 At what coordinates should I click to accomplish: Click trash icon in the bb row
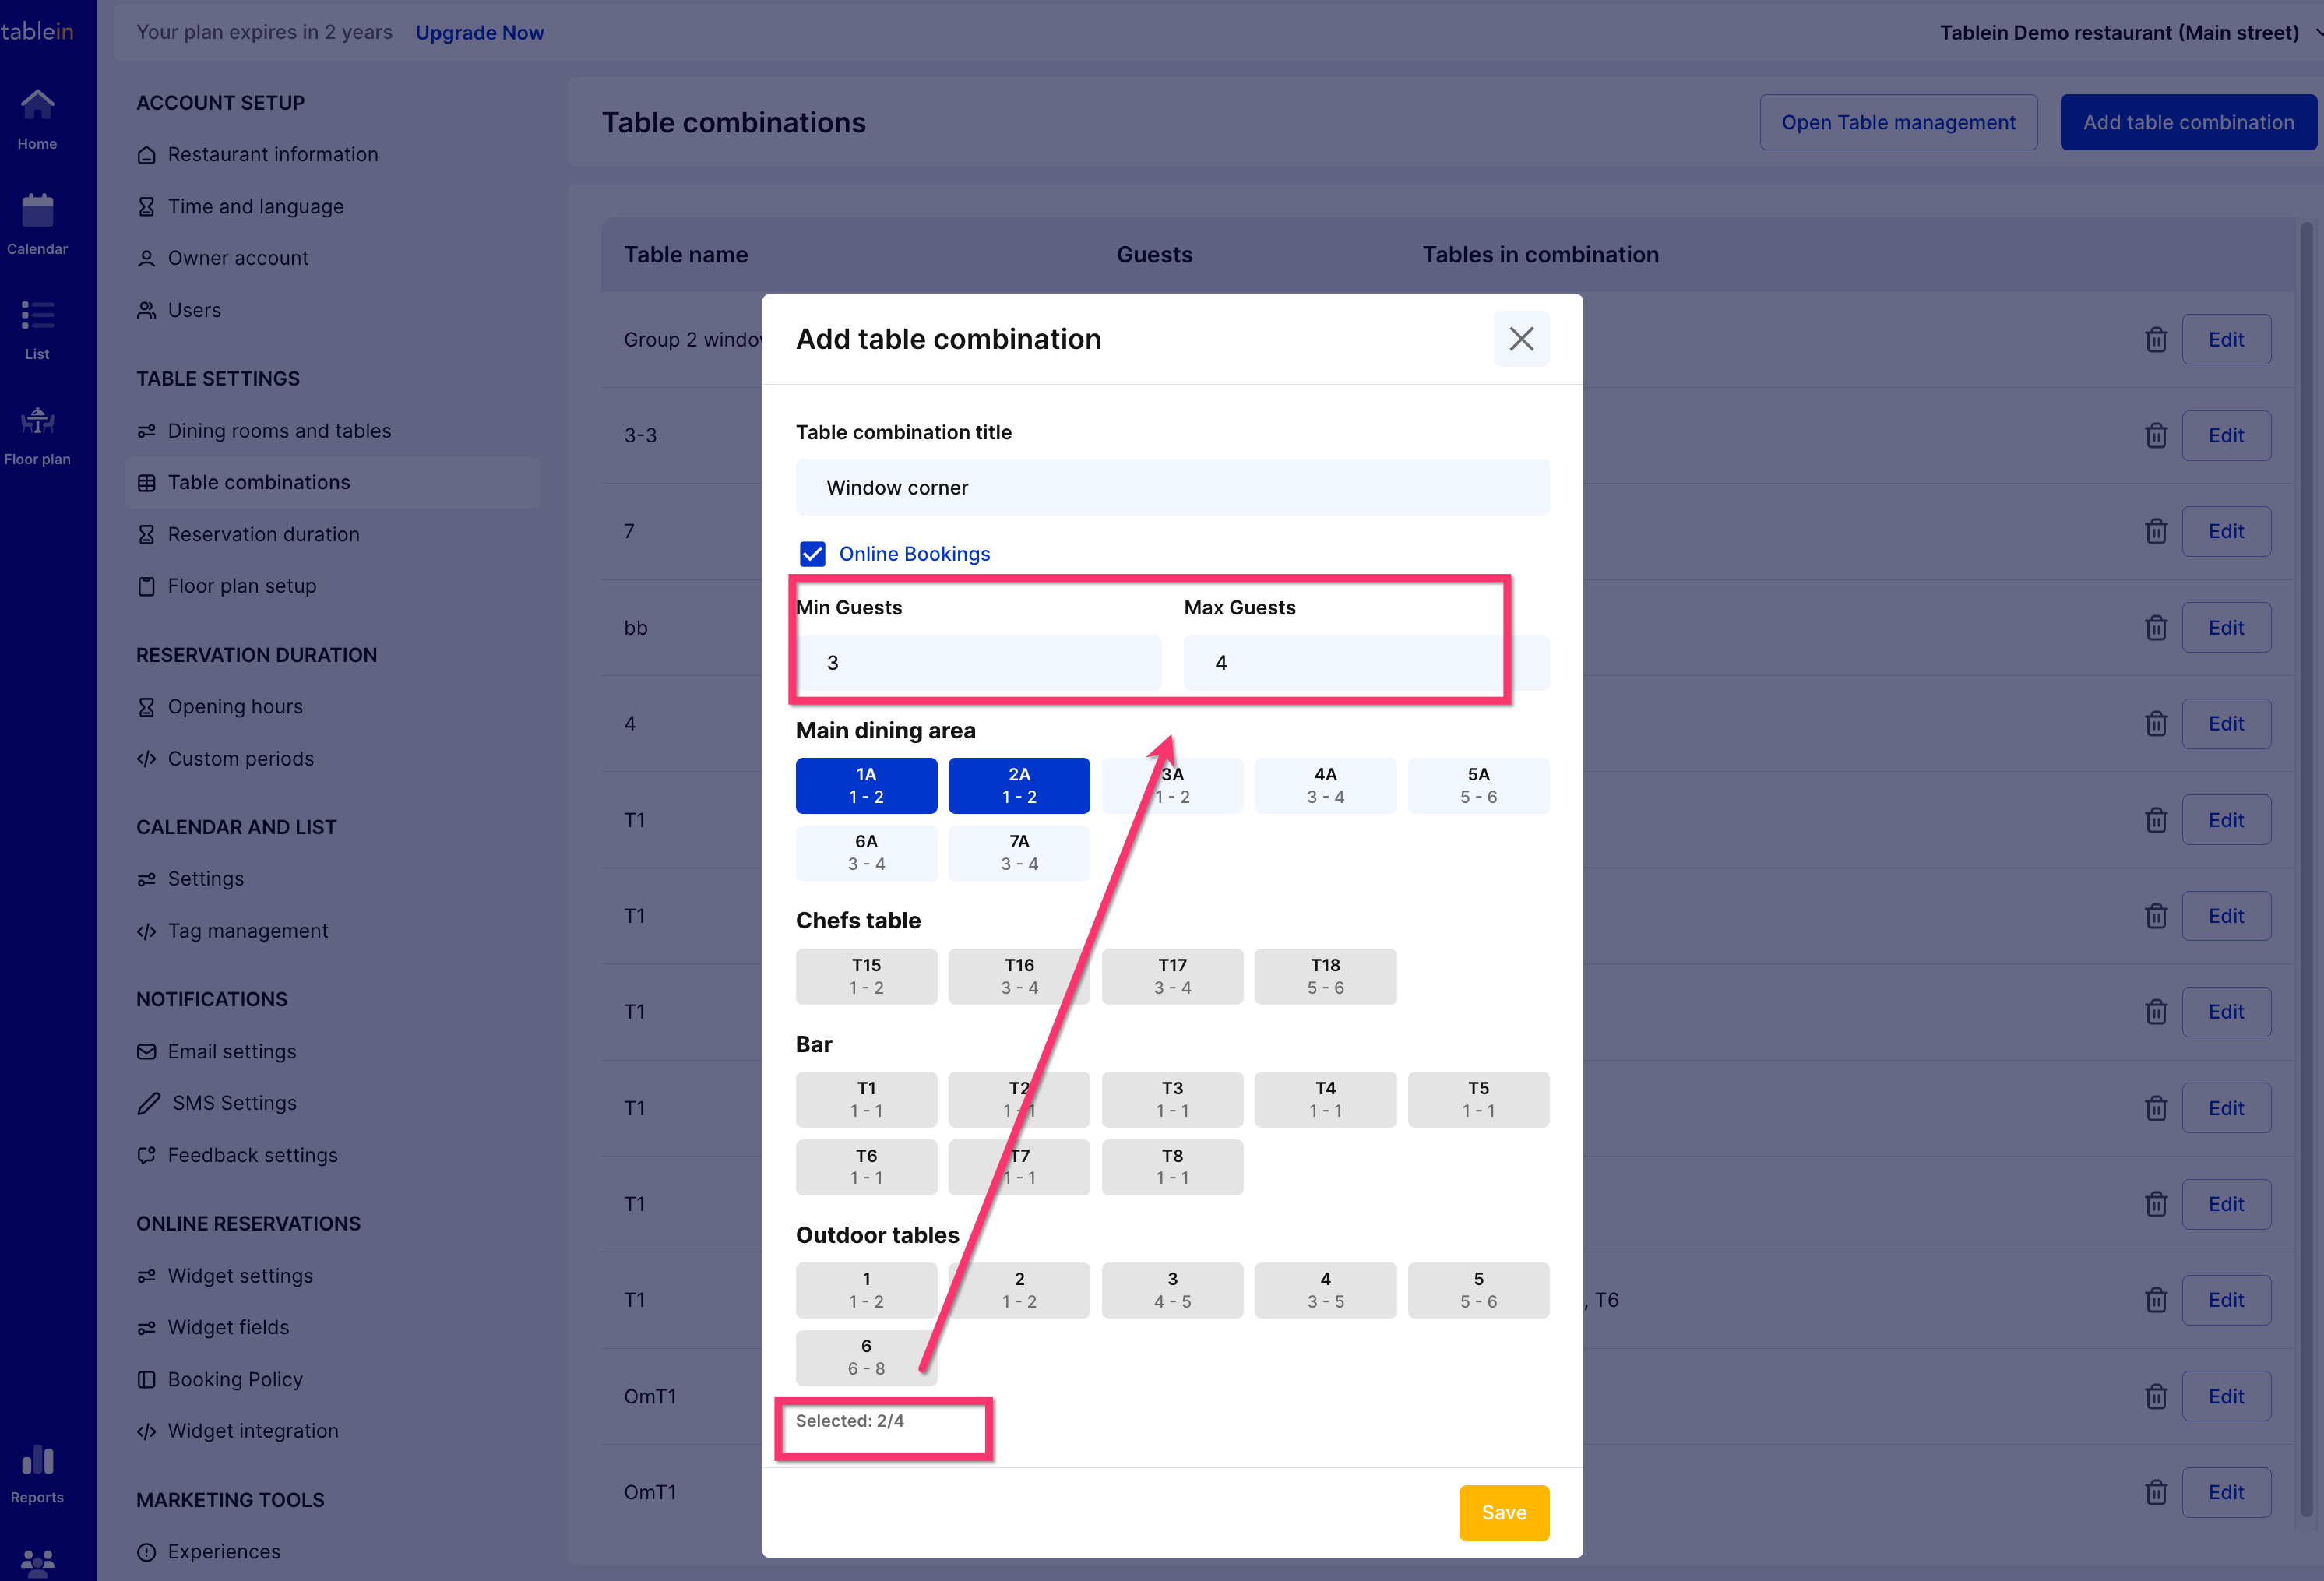click(2156, 628)
